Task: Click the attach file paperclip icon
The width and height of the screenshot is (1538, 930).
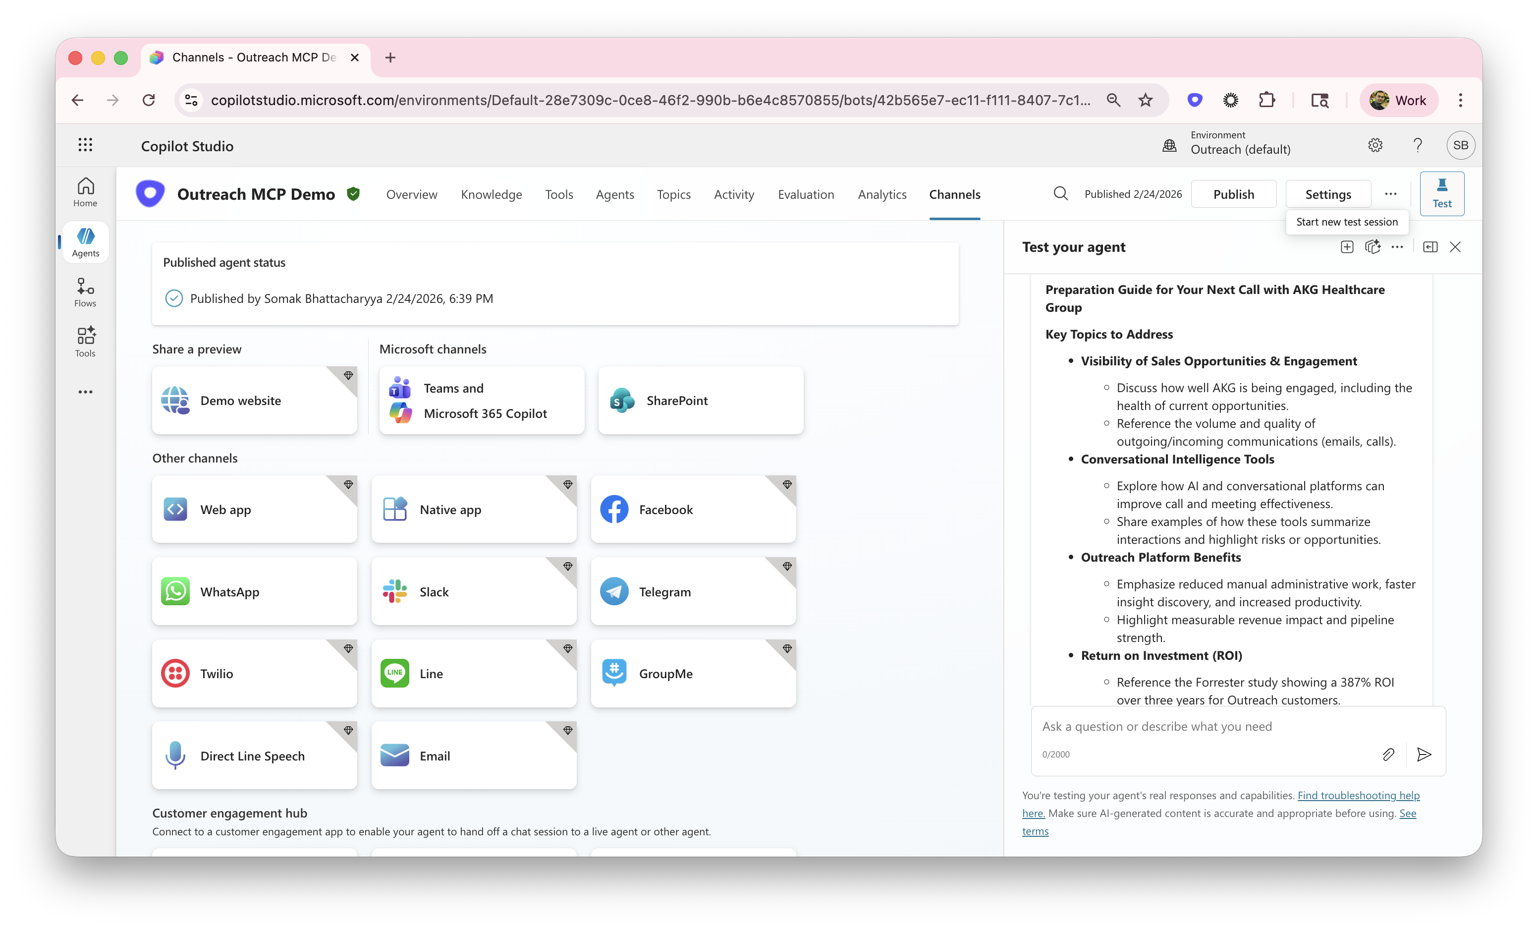Action: click(x=1388, y=755)
